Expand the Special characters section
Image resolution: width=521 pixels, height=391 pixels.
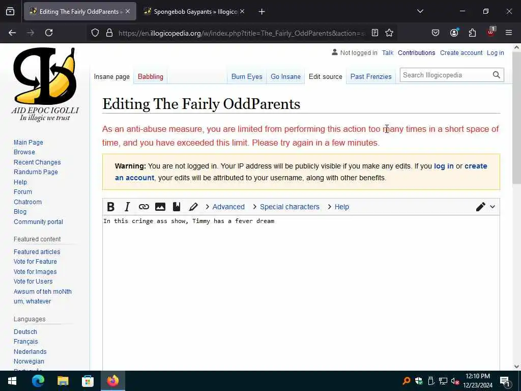click(x=286, y=207)
